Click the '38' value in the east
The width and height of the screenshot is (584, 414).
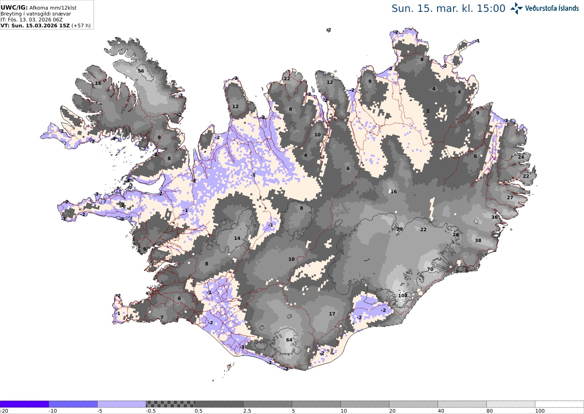(x=478, y=241)
